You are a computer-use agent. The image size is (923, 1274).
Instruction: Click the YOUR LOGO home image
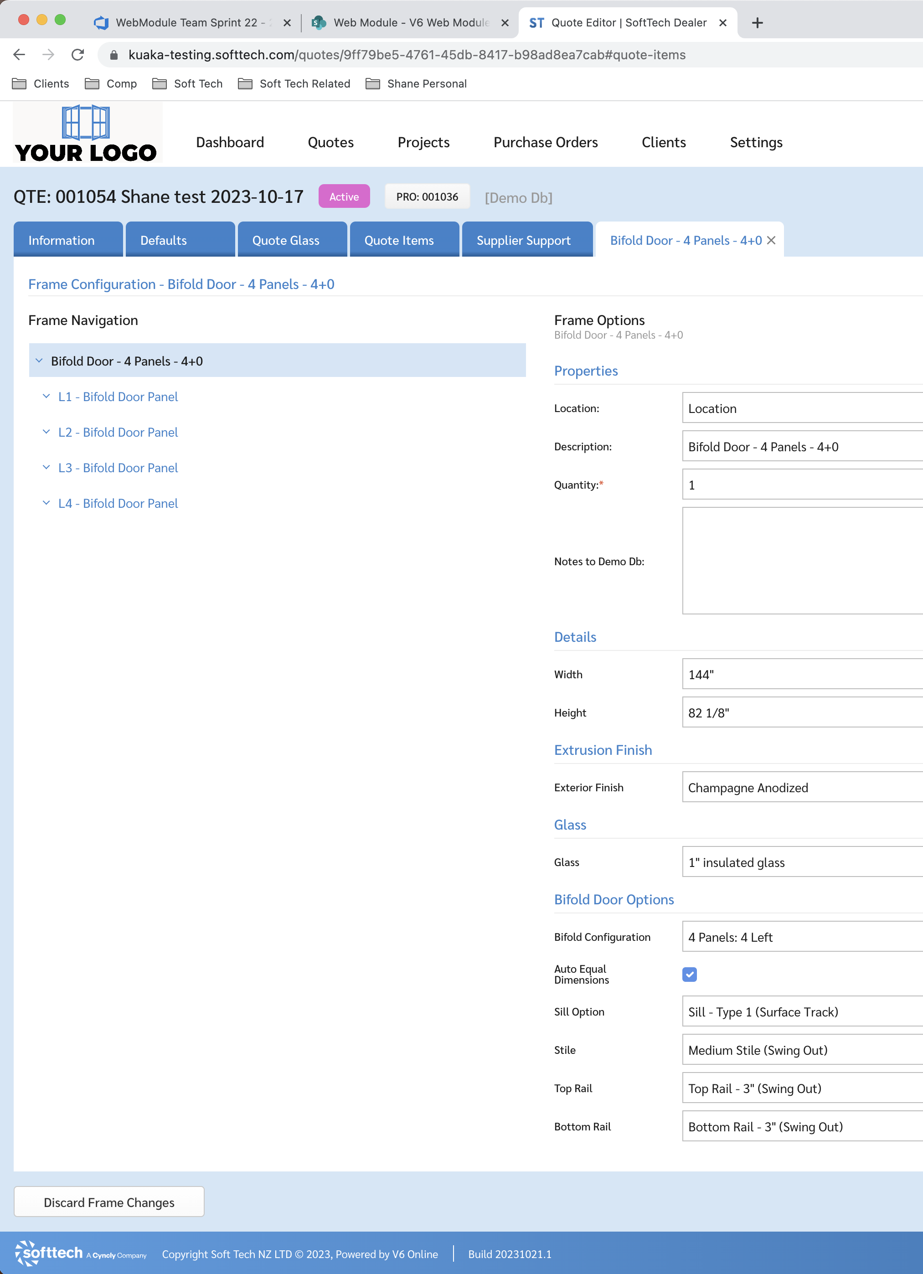point(87,133)
